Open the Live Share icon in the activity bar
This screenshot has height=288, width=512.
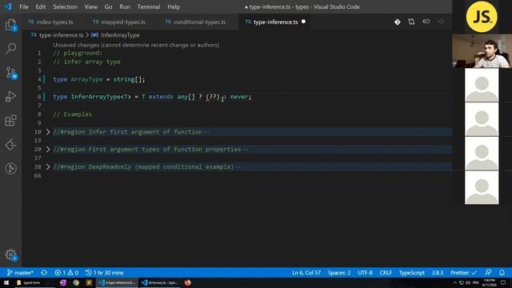coord(10,145)
